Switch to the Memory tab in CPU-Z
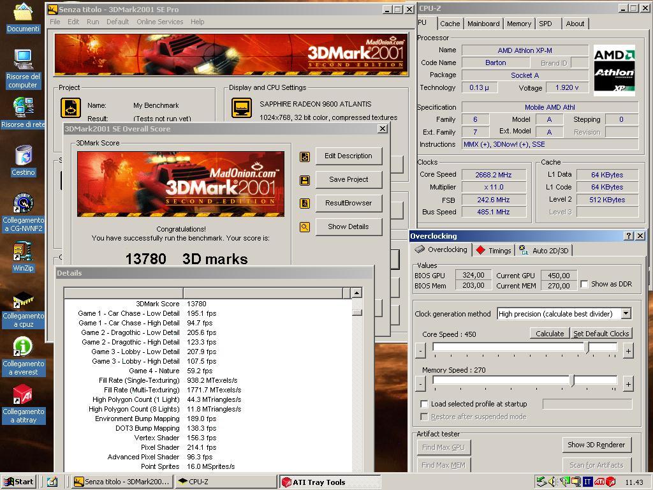 tap(519, 24)
